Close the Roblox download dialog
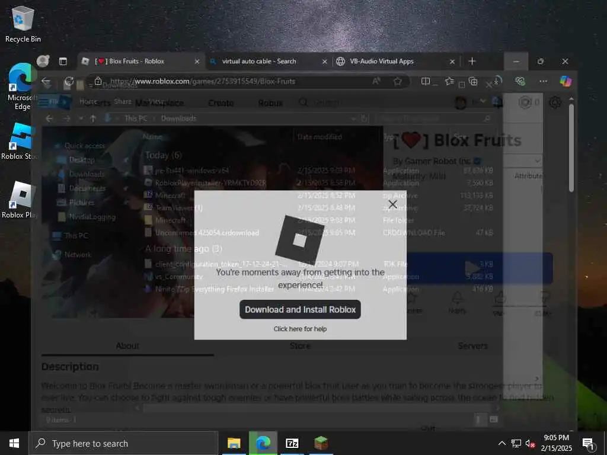Viewport: 607px width, 455px height. point(392,204)
